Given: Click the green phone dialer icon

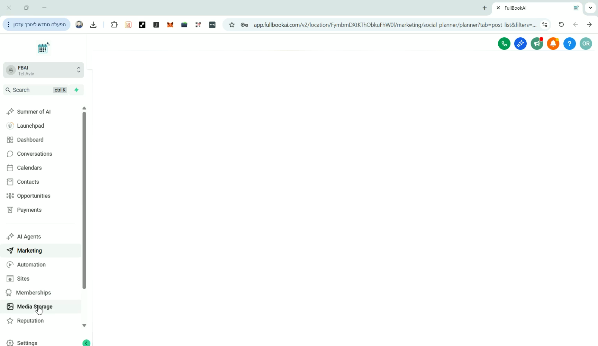Looking at the screenshot, I should (504, 44).
